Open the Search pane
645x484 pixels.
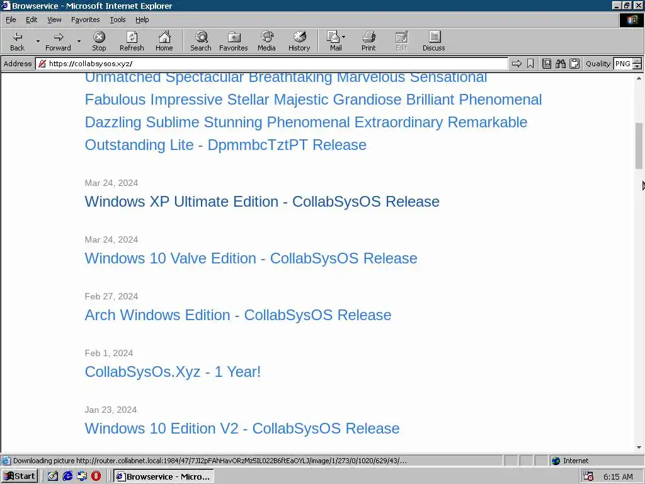[x=201, y=41]
